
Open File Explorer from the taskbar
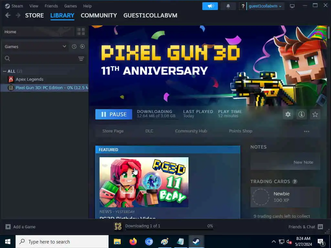[x=117, y=242]
